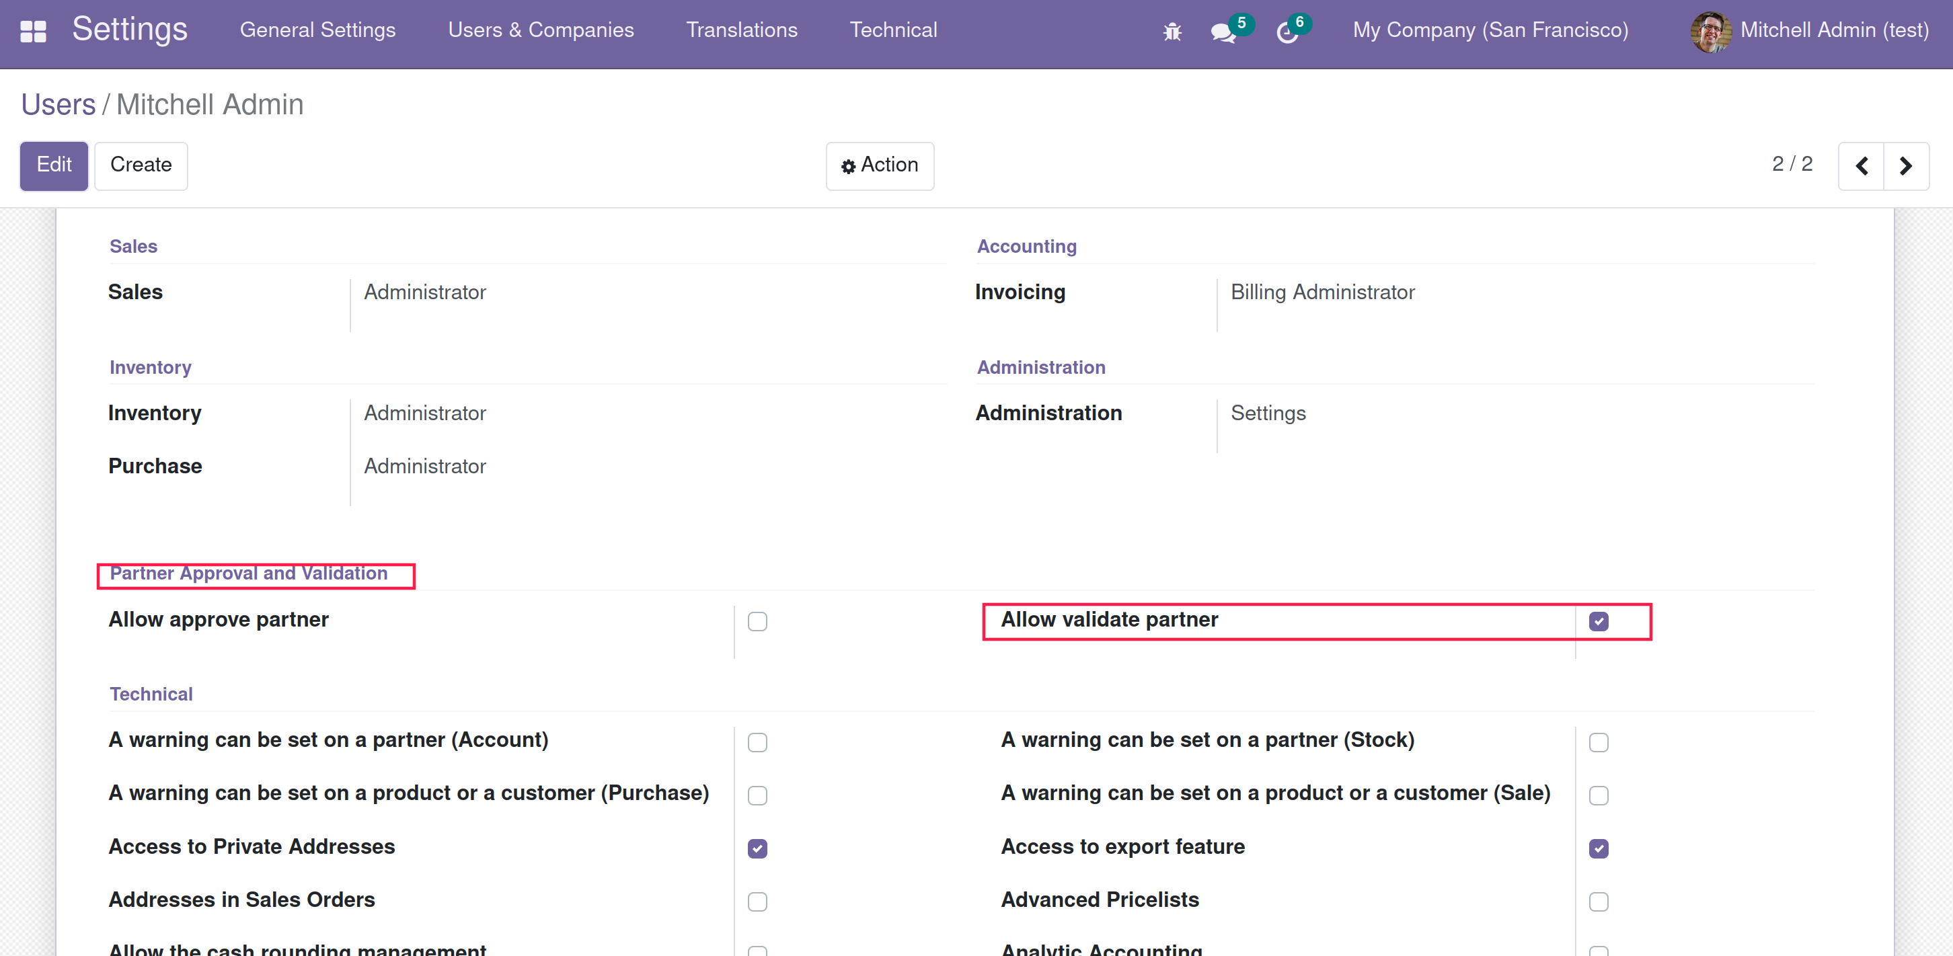Open the activities clock icon
The width and height of the screenshot is (1953, 956).
(1287, 32)
